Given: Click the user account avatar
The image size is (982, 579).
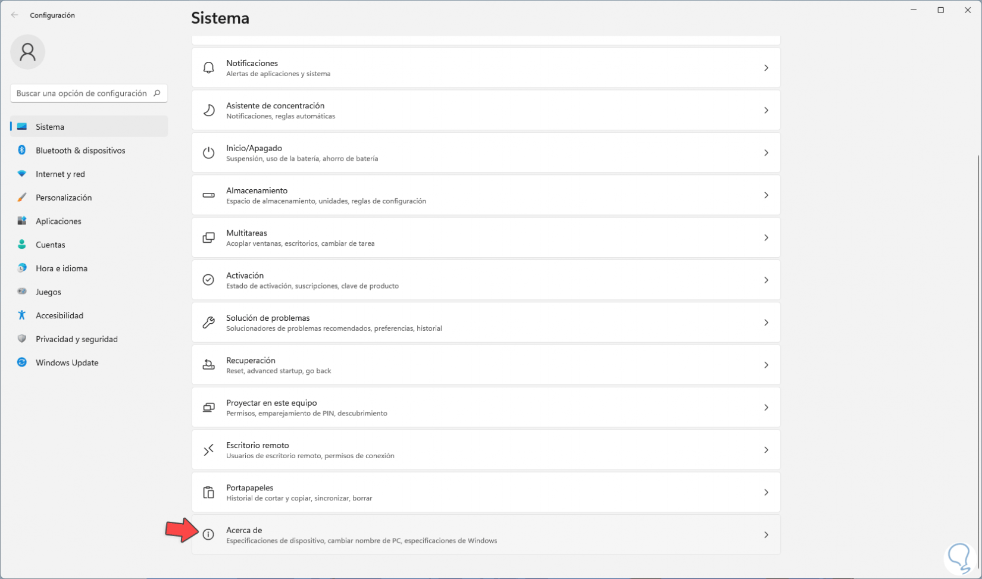Looking at the screenshot, I should coord(27,52).
